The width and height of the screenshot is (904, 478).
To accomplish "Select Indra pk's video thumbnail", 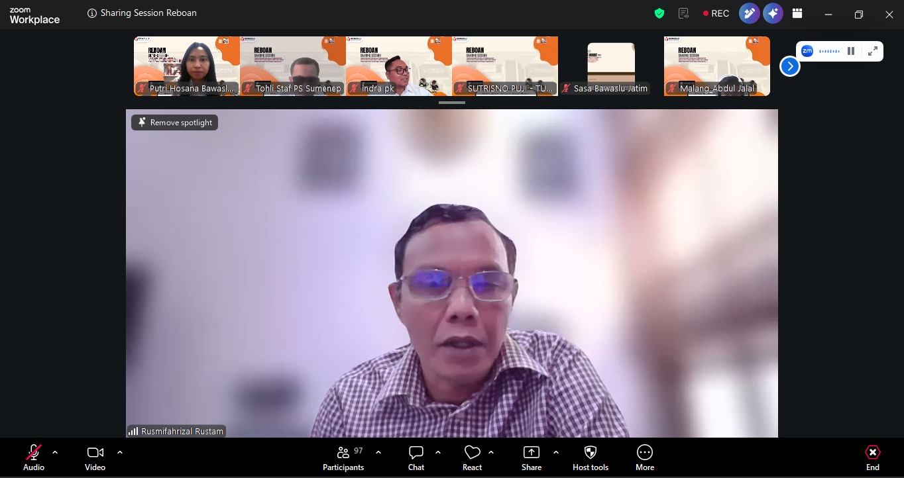I will coord(399,66).
